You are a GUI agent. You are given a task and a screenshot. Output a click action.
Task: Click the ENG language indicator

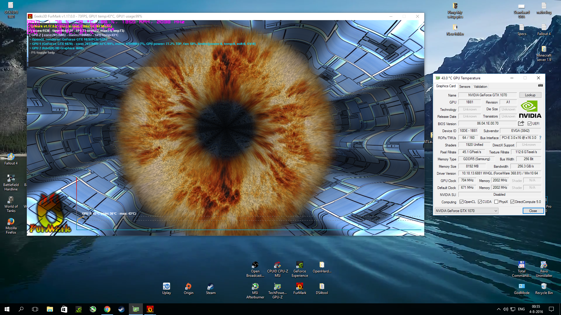[x=521, y=309]
